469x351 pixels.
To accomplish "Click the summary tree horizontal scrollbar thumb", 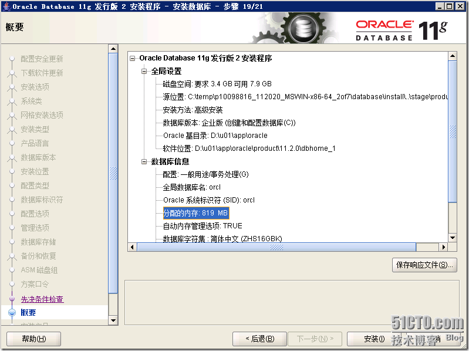I will [x=276, y=247].
